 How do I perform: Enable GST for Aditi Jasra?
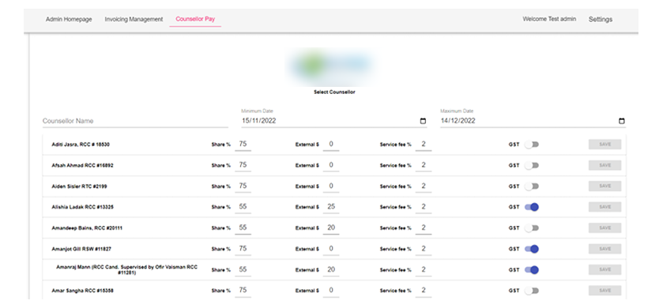532,145
